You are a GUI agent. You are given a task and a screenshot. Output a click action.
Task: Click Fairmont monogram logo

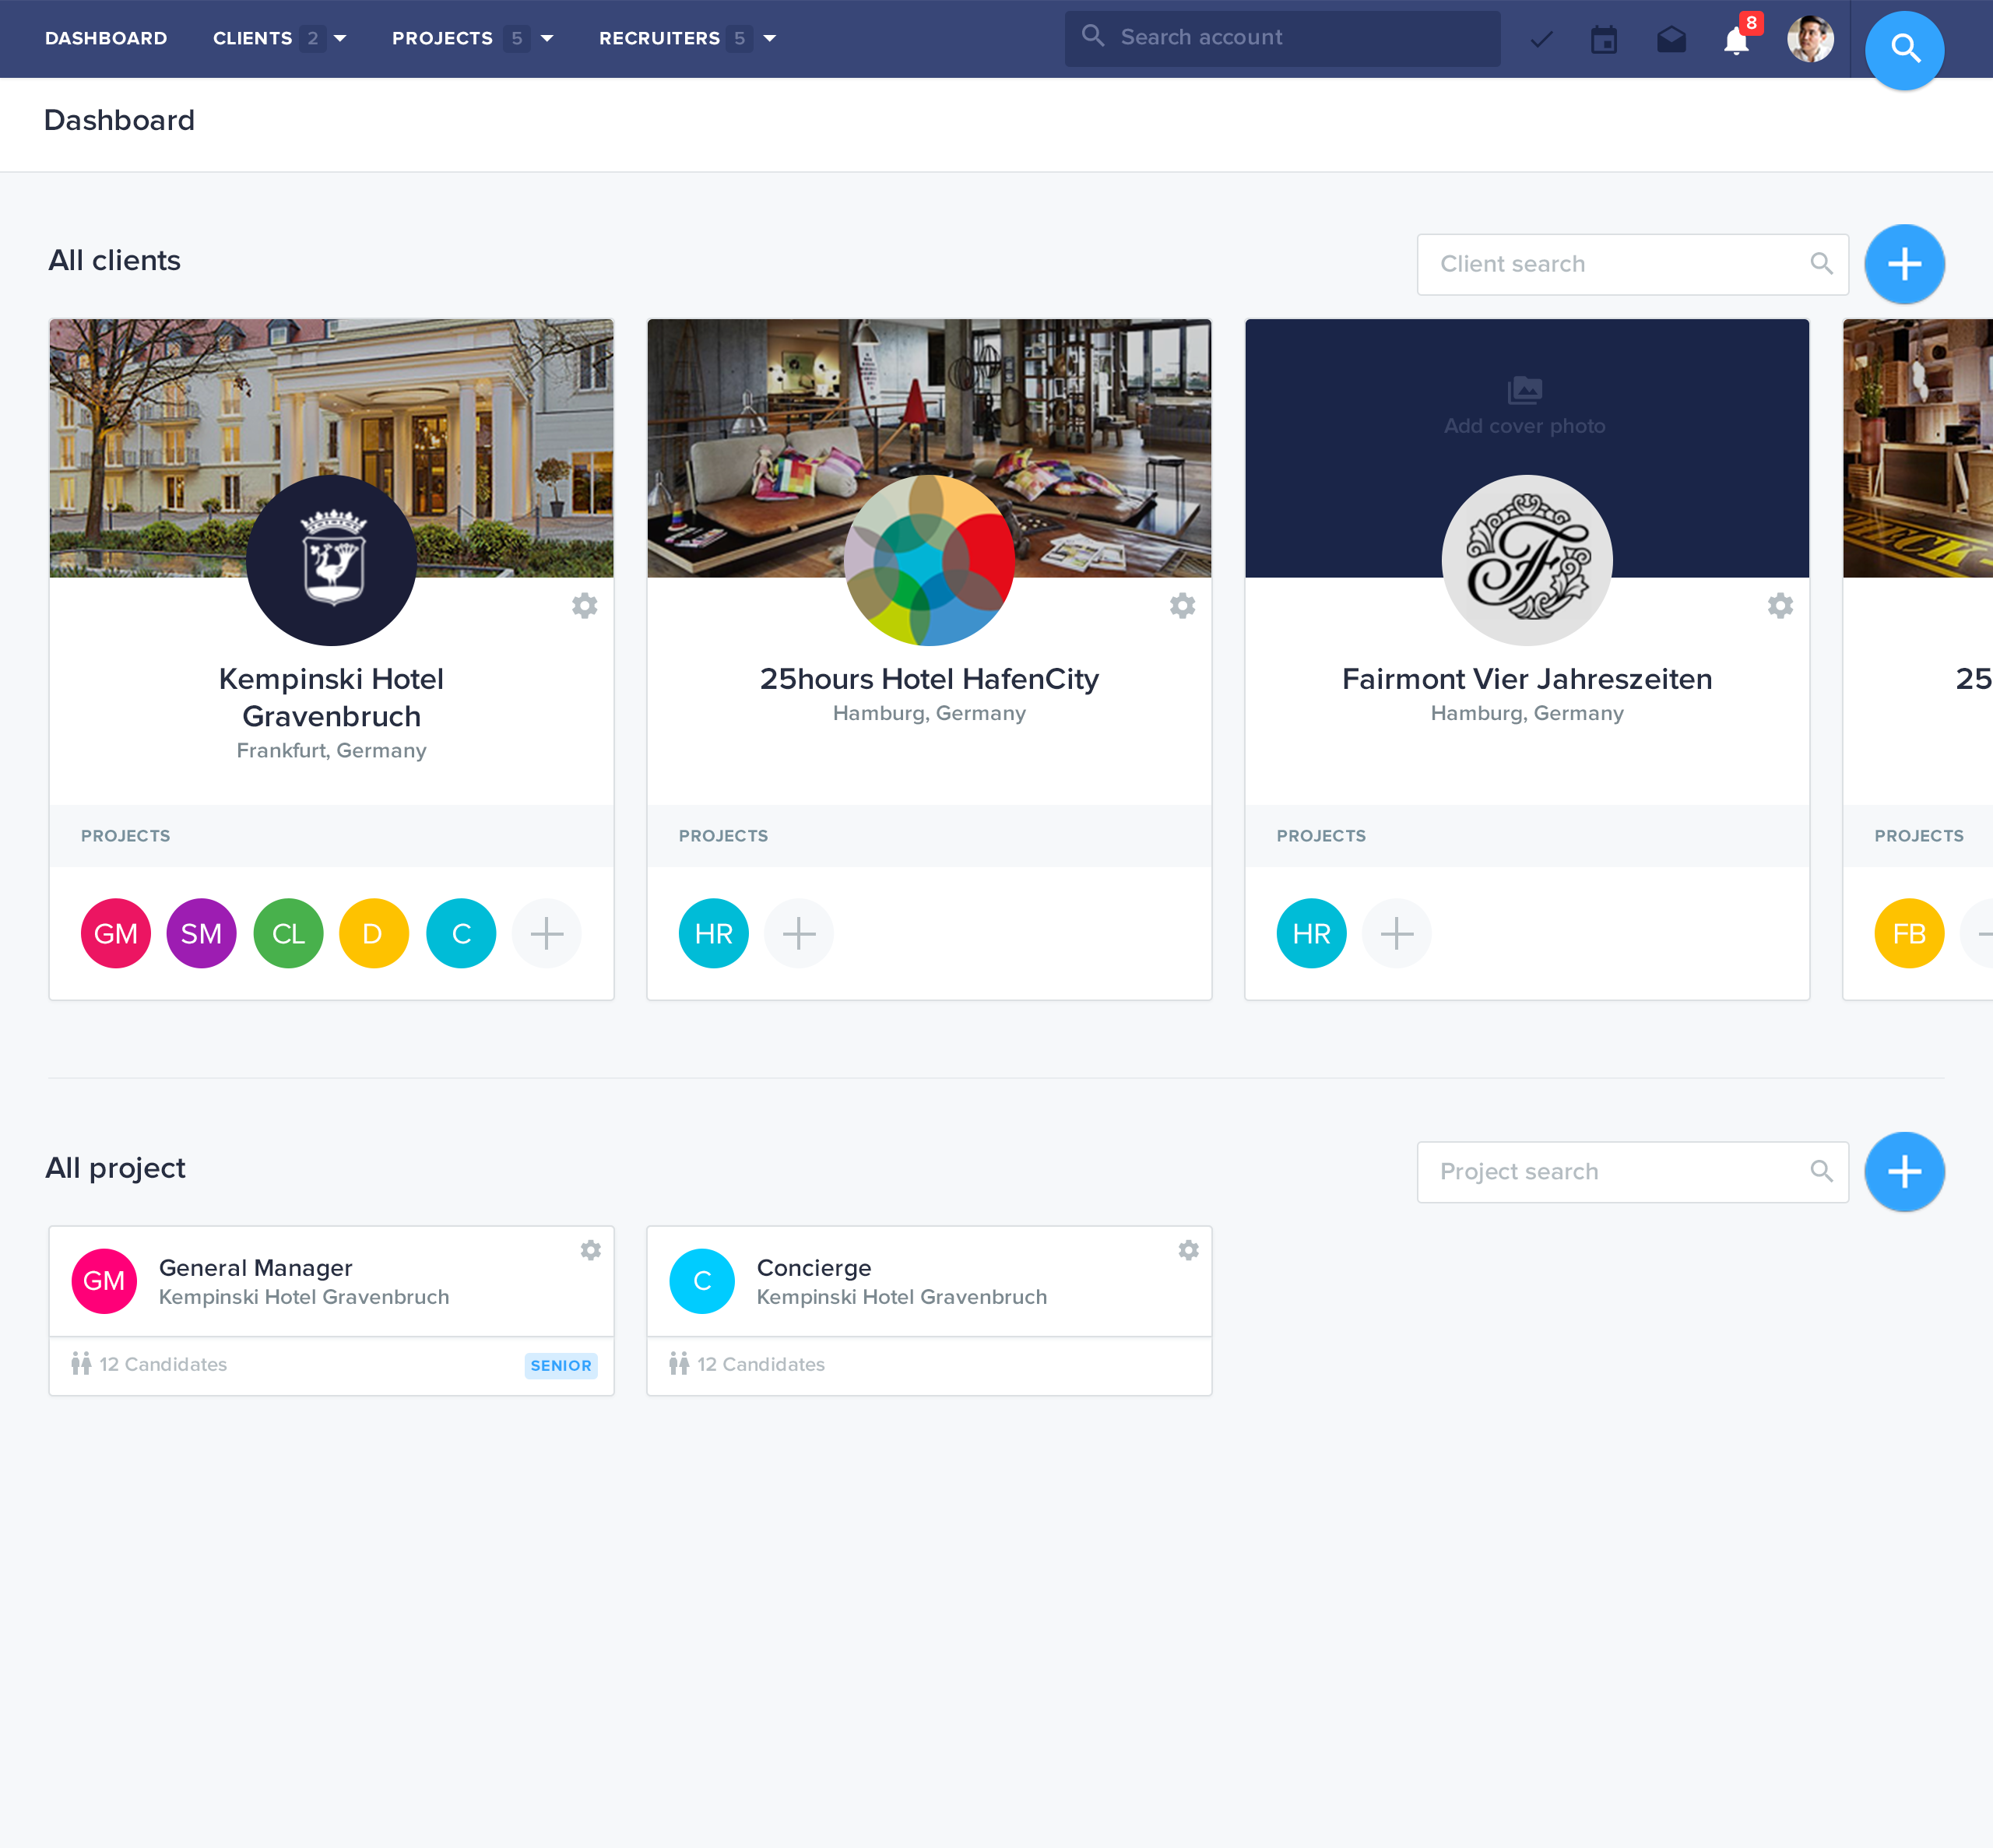[1527, 560]
